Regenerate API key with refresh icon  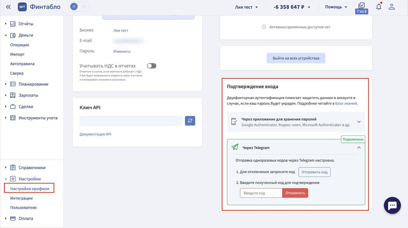coord(190,121)
